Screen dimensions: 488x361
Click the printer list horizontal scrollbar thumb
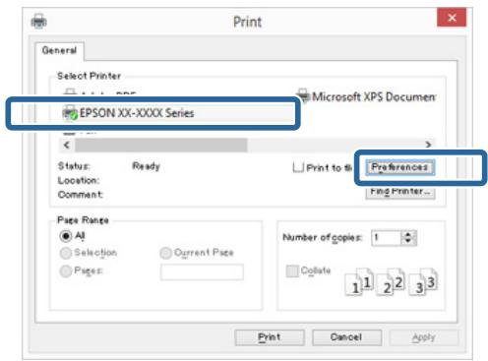coord(161,145)
